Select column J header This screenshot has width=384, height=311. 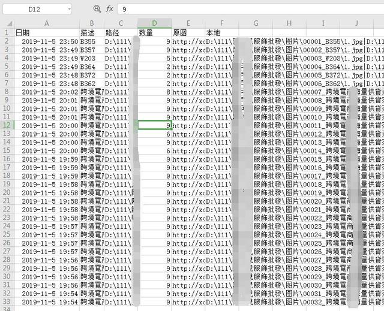click(356, 23)
